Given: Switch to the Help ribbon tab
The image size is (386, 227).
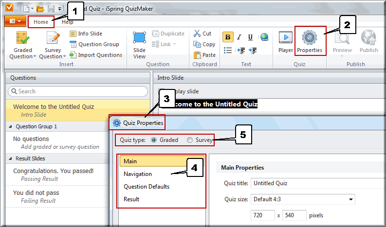Looking at the screenshot, I should coord(68,22).
